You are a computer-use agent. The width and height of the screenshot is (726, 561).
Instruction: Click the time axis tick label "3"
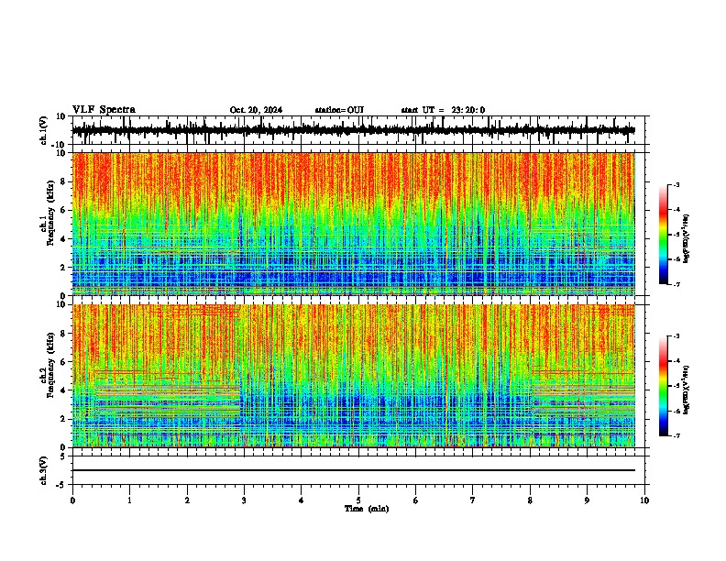point(244,500)
